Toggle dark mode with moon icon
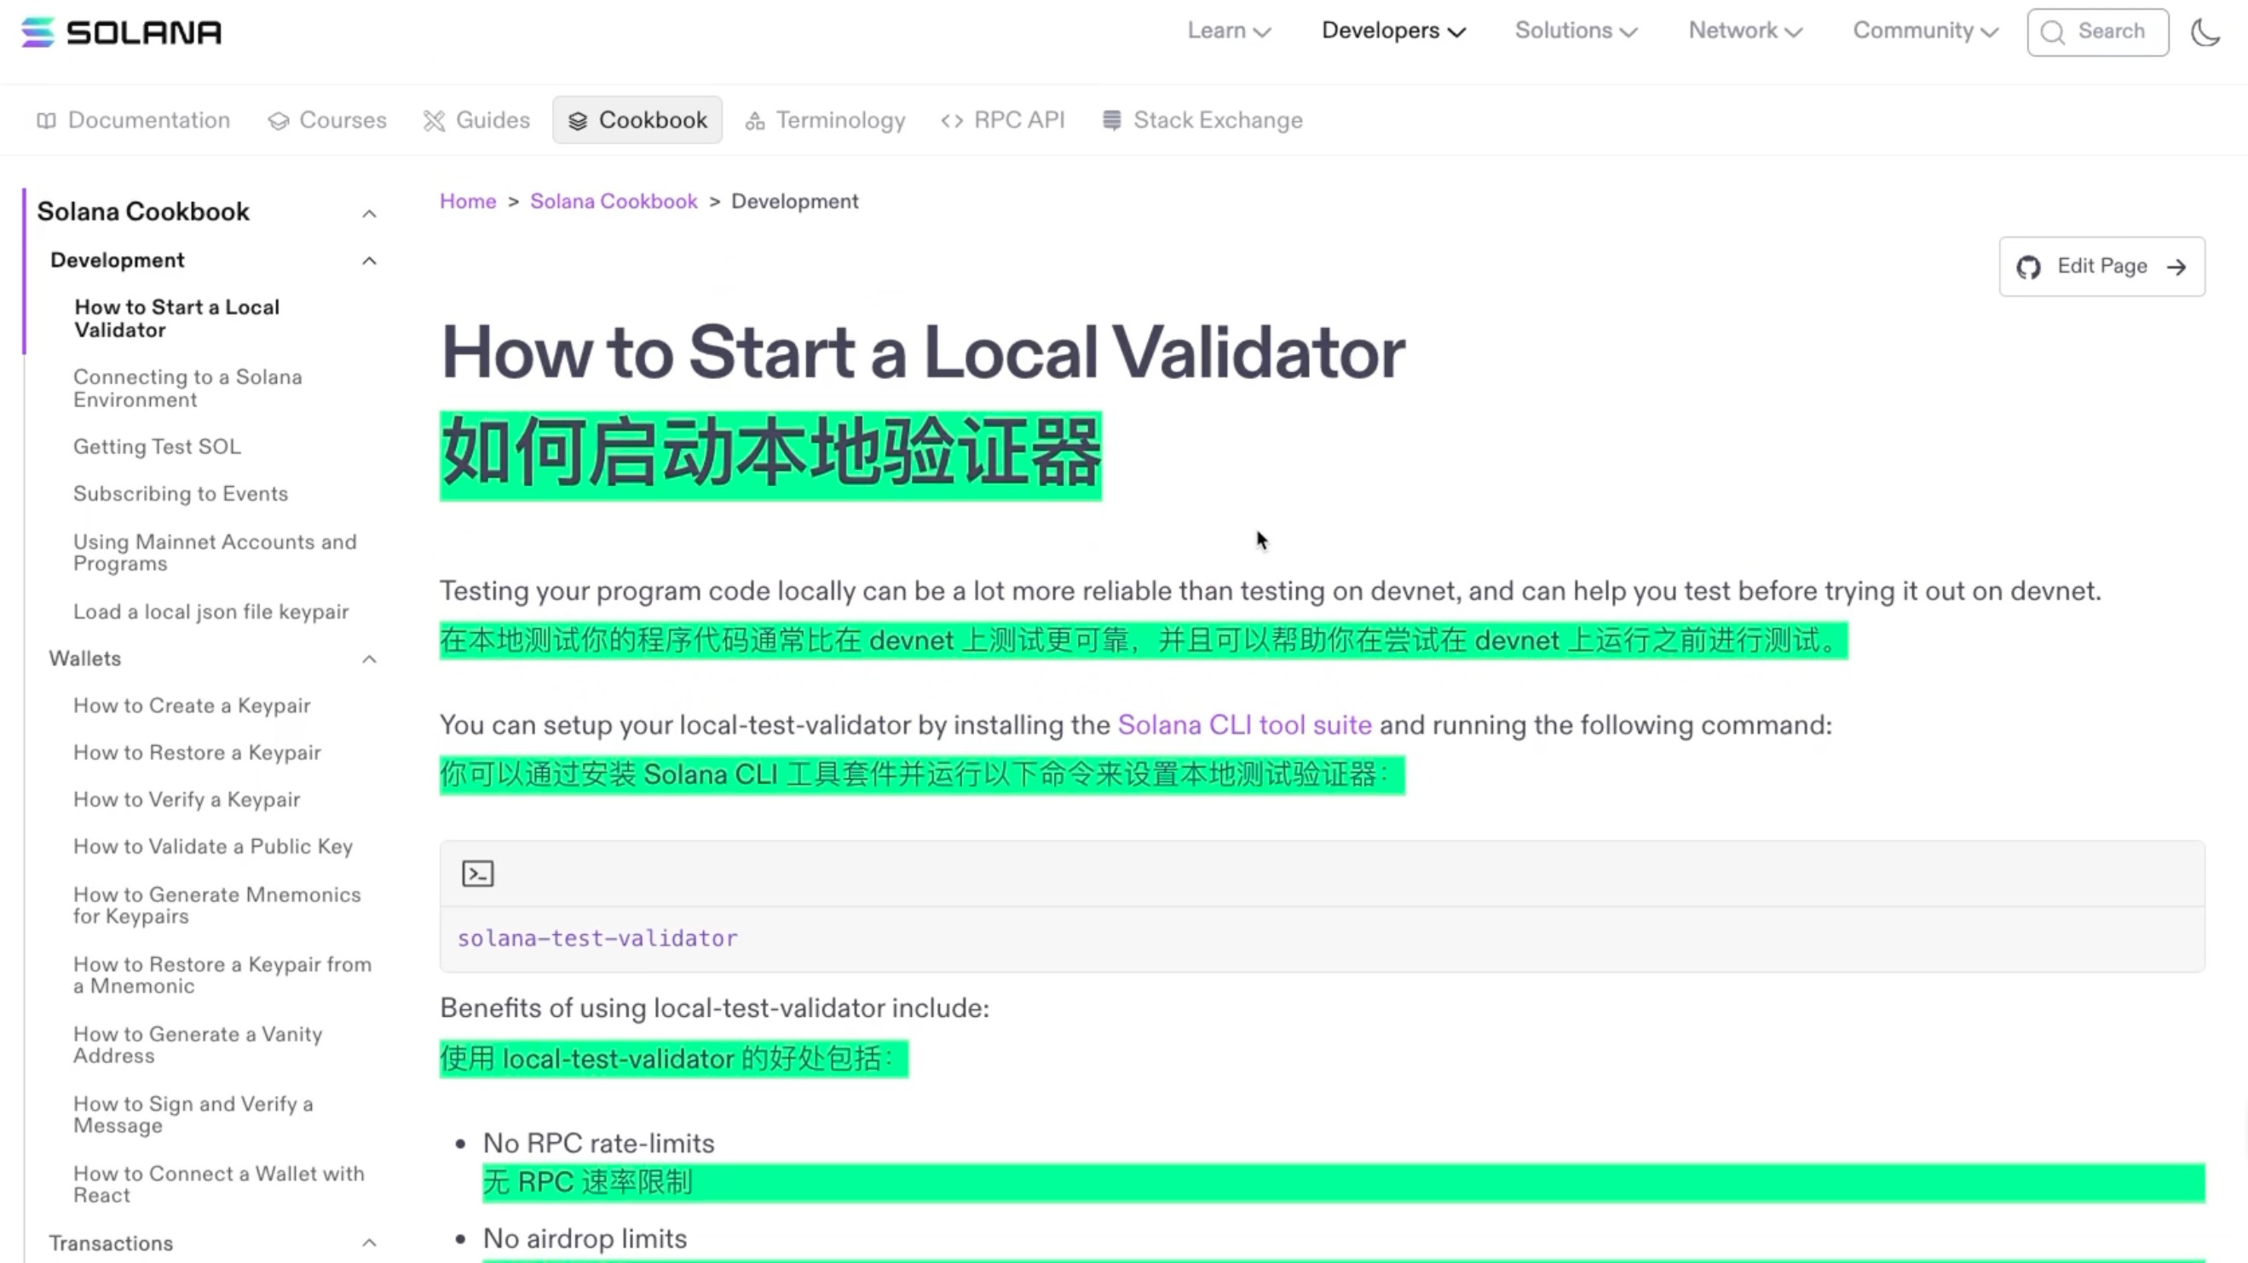Viewport: 2248px width, 1263px height. coord(2208,31)
